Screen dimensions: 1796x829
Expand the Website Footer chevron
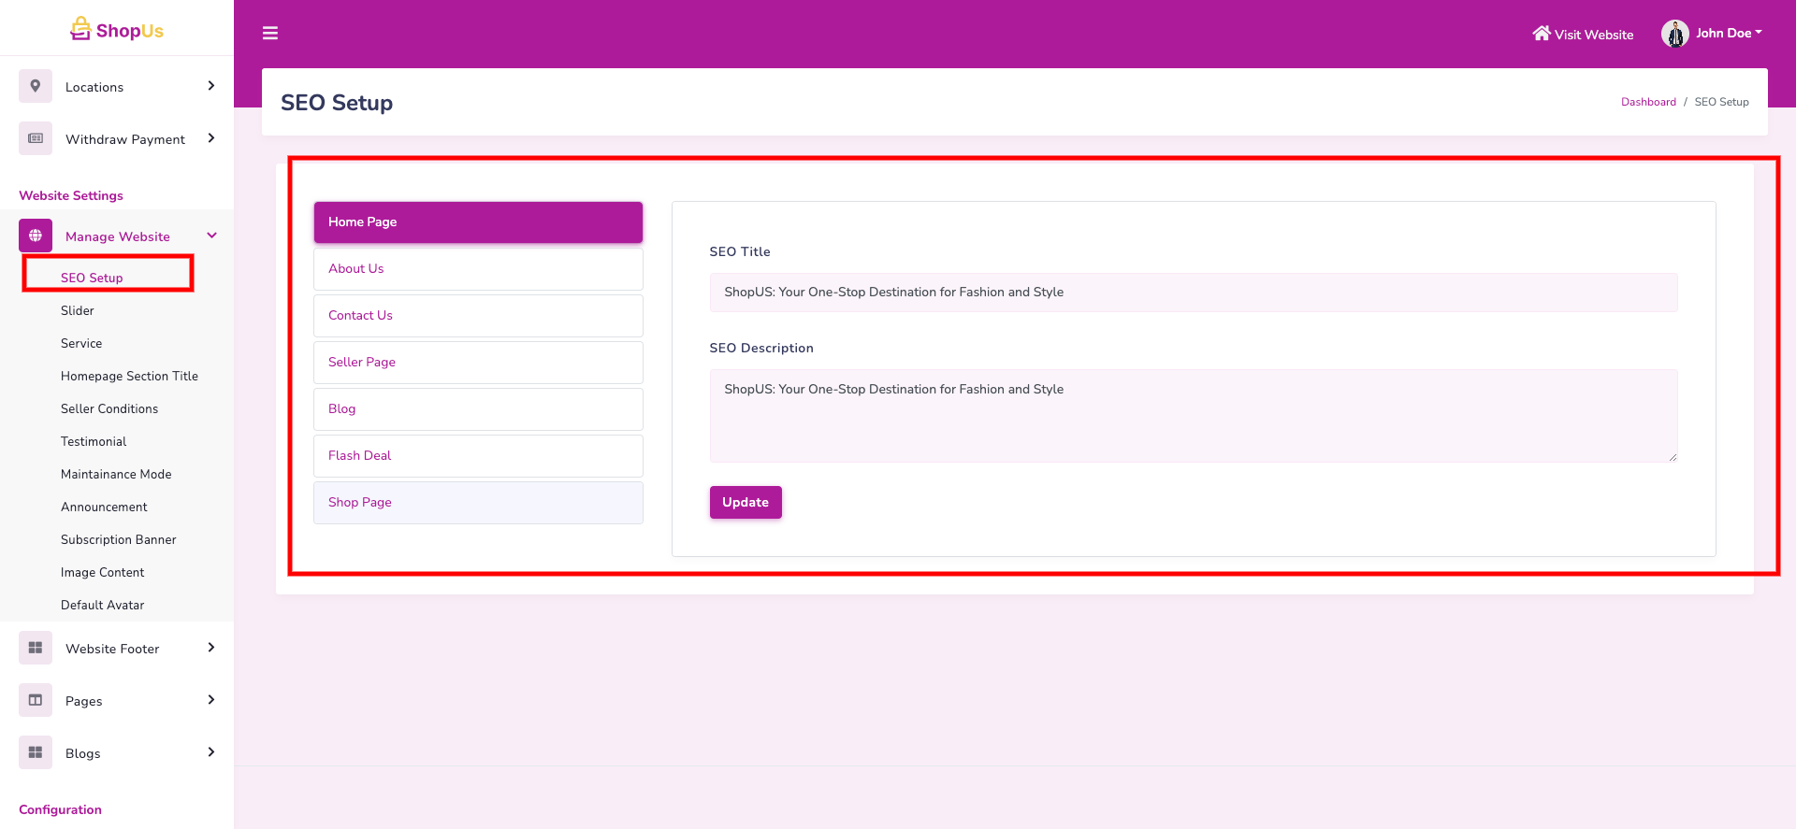coord(211,648)
